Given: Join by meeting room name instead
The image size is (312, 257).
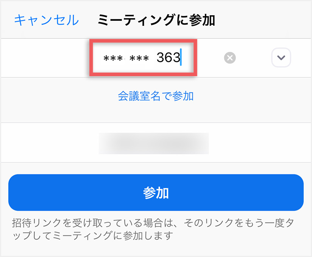Looking at the screenshot, I should click(156, 96).
